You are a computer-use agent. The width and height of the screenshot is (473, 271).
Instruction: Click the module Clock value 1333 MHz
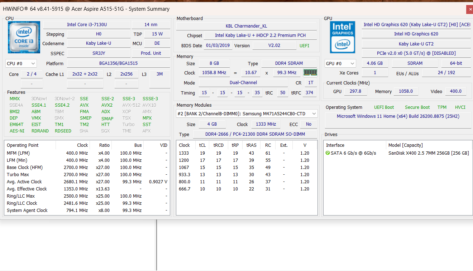266,124
